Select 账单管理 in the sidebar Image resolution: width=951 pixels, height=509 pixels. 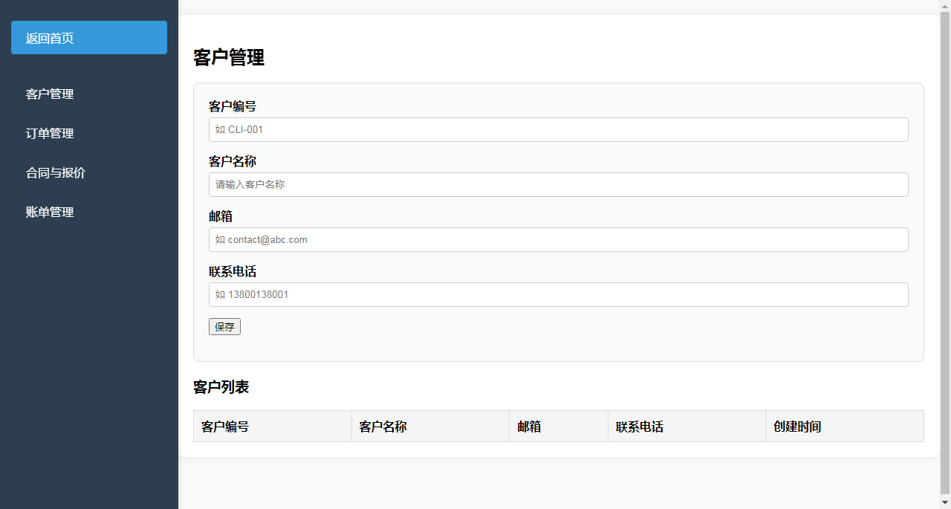pos(89,213)
